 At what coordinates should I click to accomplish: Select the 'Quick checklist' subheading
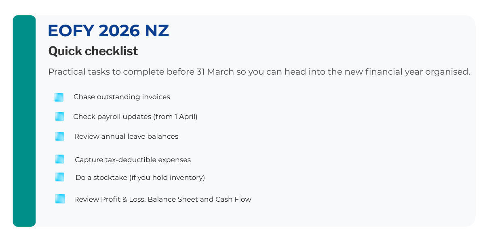click(x=93, y=51)
